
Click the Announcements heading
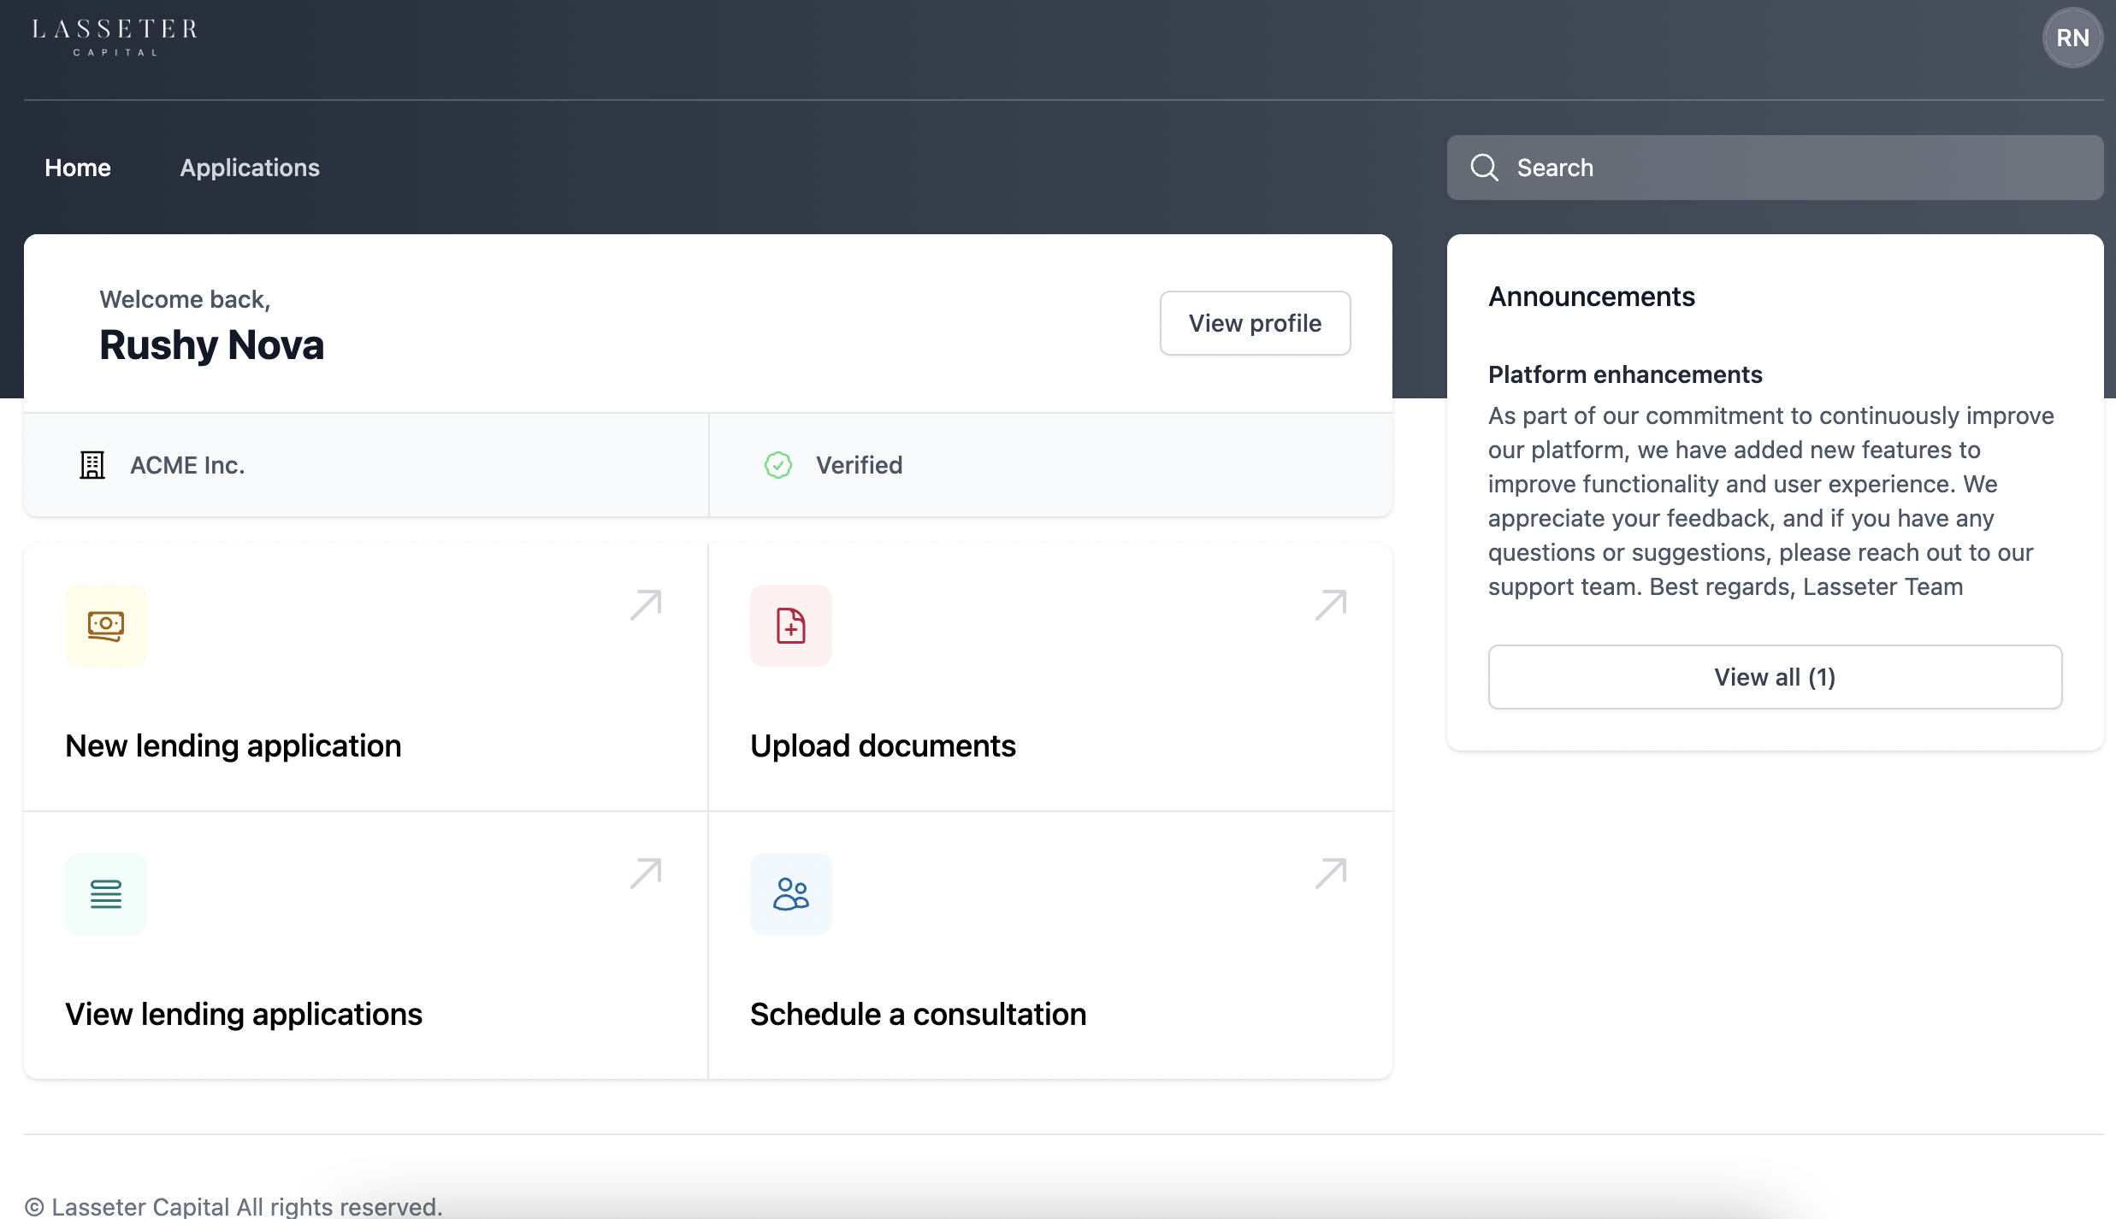point(1591,297)
